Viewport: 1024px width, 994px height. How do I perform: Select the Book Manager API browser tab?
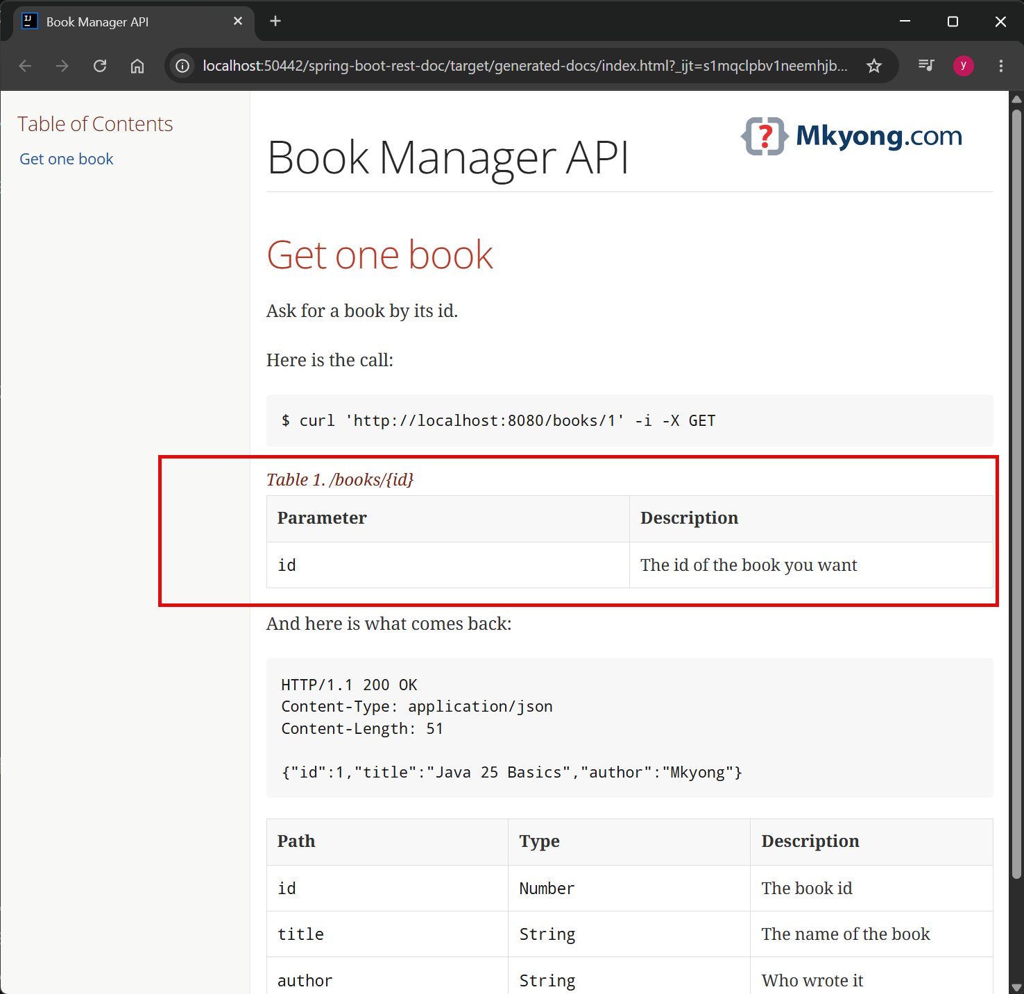click(x=133, y=22)
